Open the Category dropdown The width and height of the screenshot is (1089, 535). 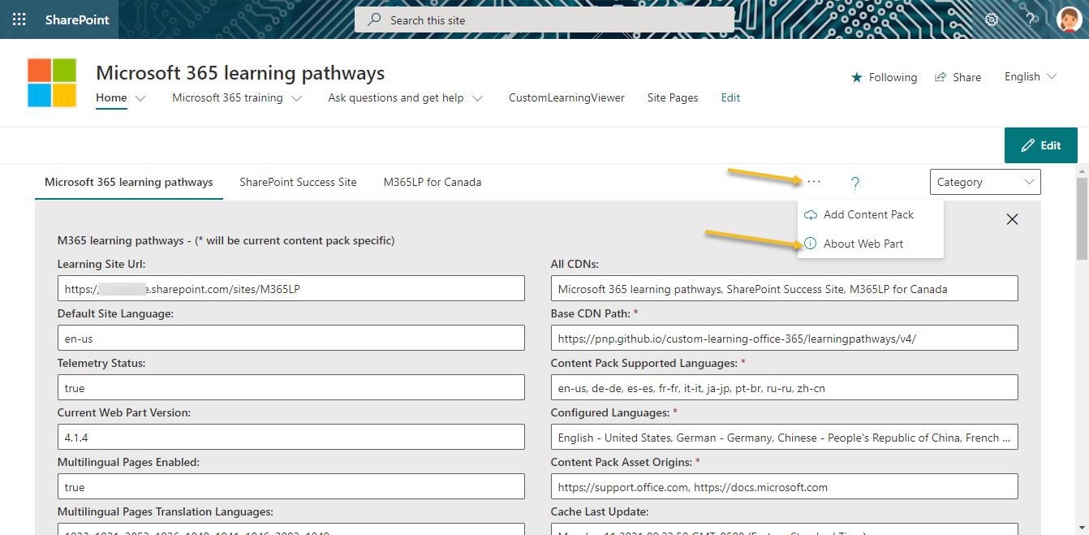[984, 181]
